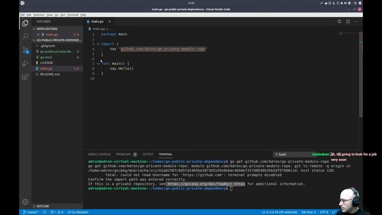Click Go Modules in status bar
Image resolution: width=382 pixels, height=215 pixels.
click(78, 212)
